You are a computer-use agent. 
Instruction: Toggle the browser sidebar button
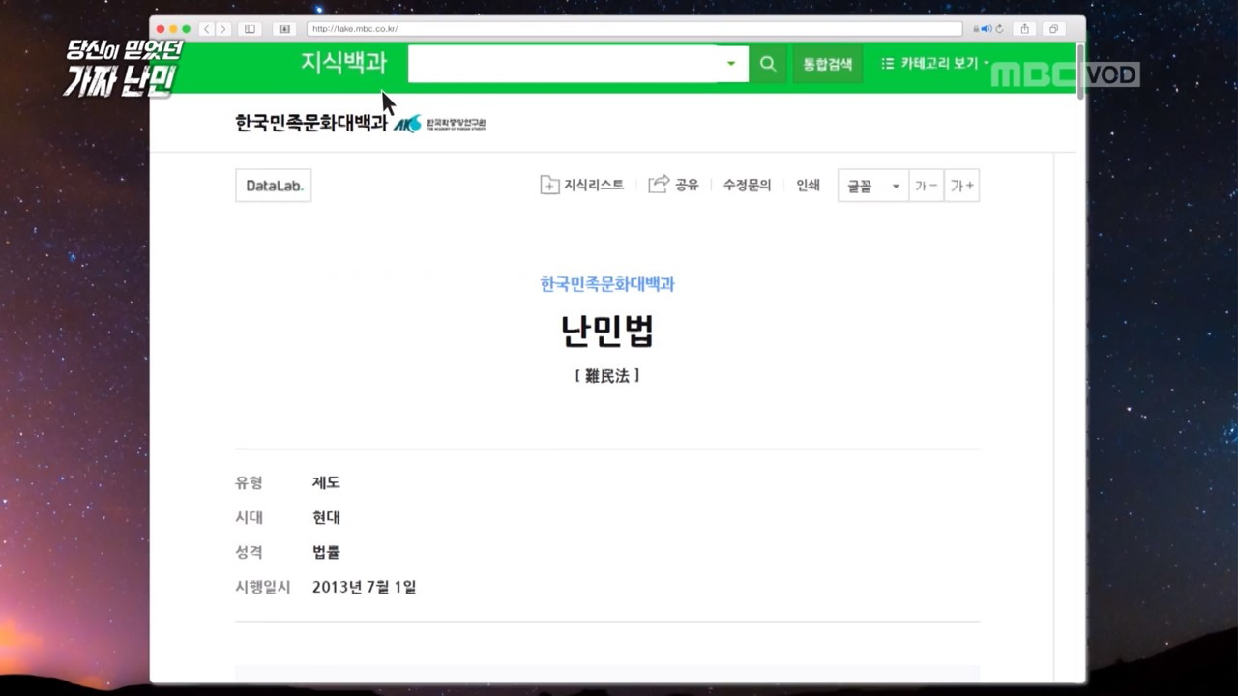pos(250,29)
